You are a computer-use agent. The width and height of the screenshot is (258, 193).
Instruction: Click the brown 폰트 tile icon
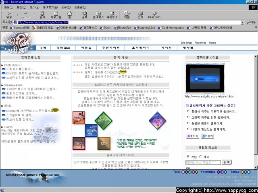[x=104, y=144]
